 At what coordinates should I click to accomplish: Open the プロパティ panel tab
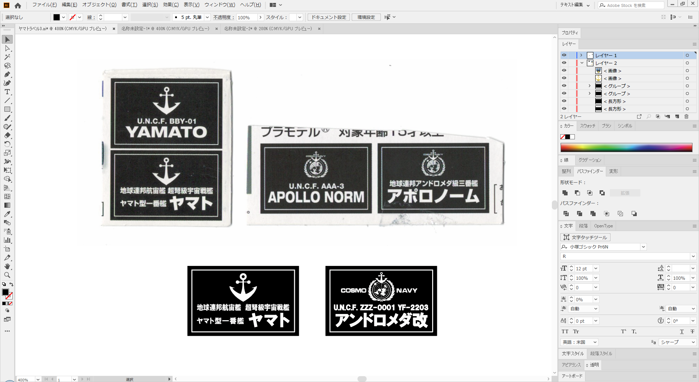coord(570,33)
